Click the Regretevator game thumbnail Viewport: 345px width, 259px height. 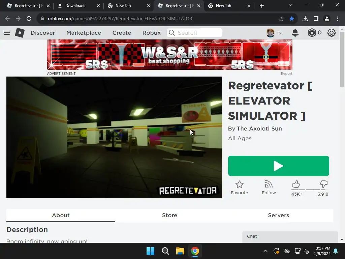point(114,137)
